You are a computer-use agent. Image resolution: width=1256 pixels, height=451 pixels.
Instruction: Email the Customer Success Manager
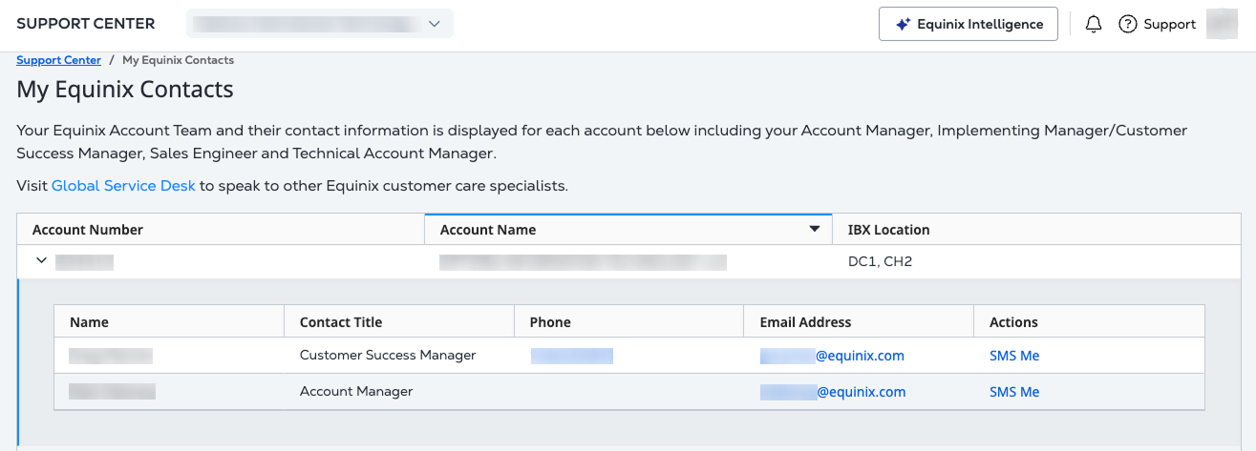tap(832, 356)
